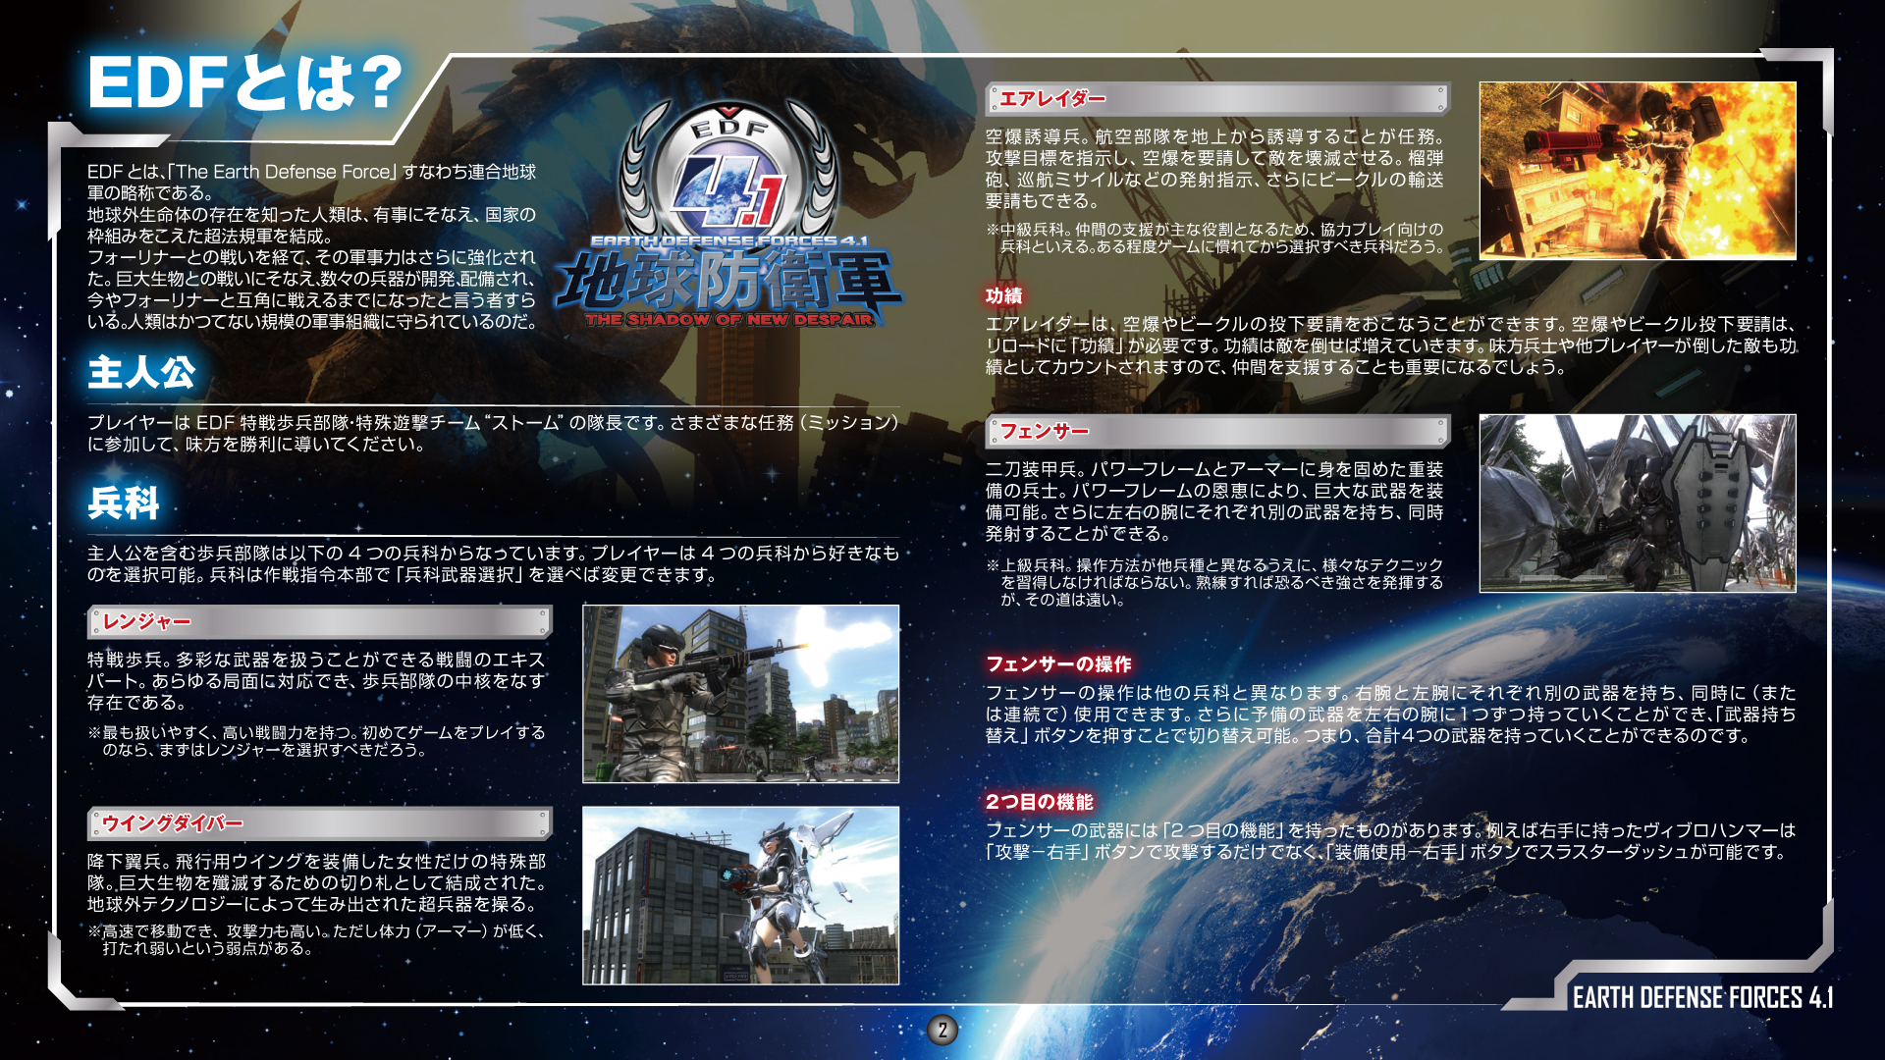This screenshot has width=1885, height=1060.
Task: Click the line starting 特戦歩兵。多彩な武器
Action: click(316, 660)
